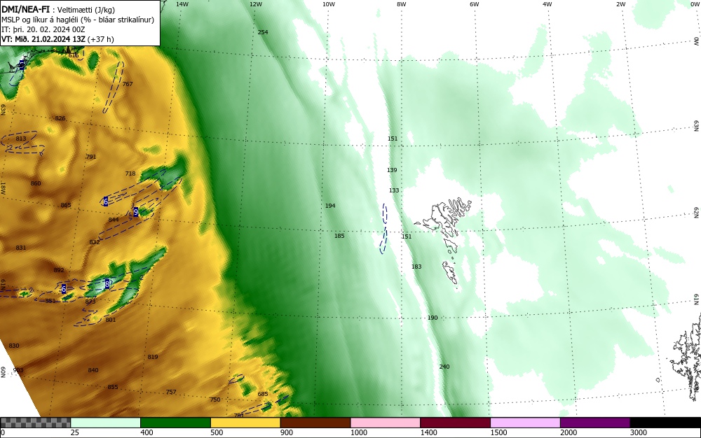Pick the dark green 400–500 legend swatch

175,423
